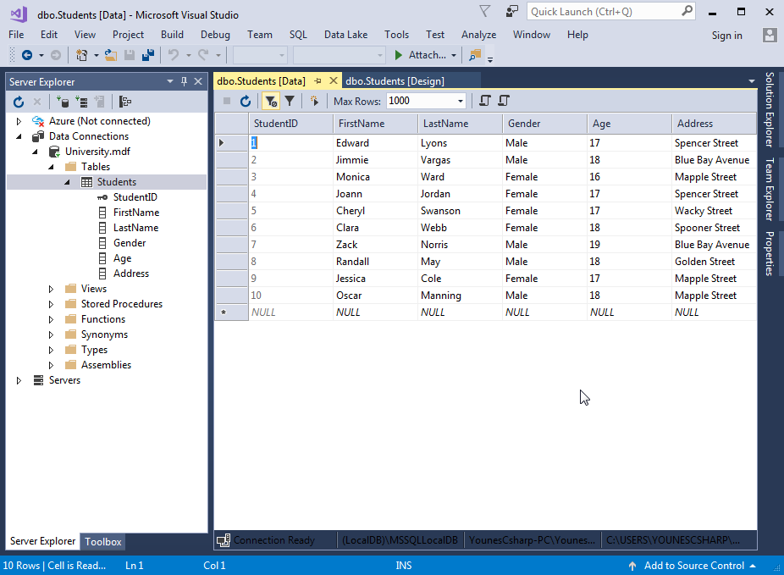
Task: Expand the Views folder
Action: [51, 289]
